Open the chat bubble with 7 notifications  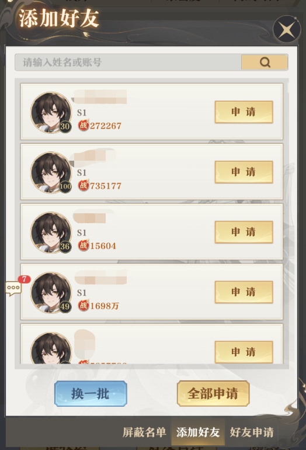click(x=14, y=289)
